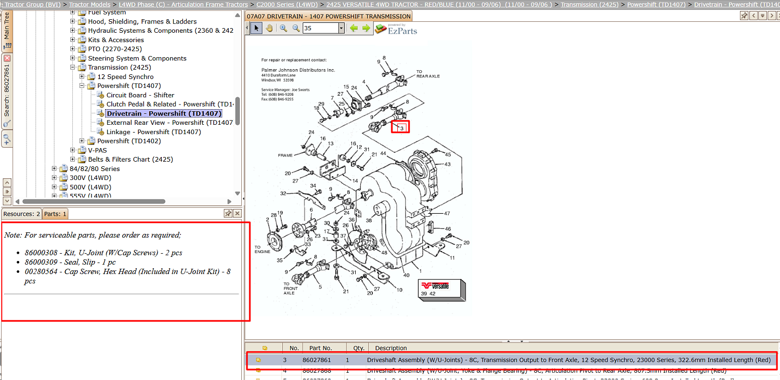This screenshot has height=380, width=780.
Task: Expand the Belts & Filters Chart node
Action: pos(73,160)
